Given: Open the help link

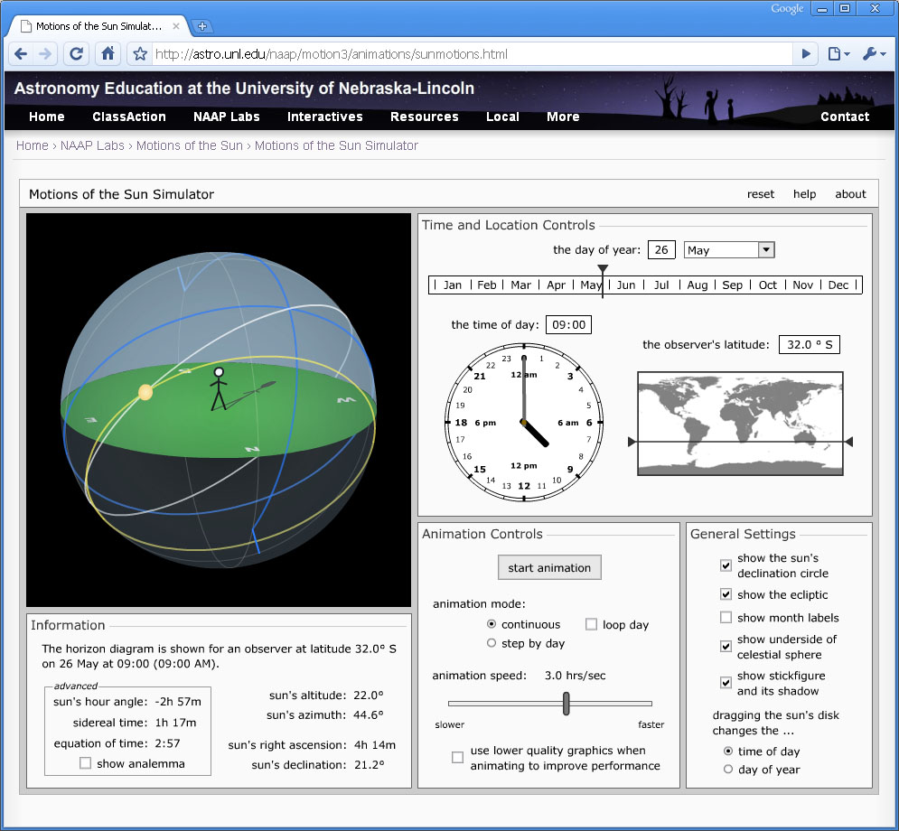Looking at the screenshot, I should click(x=804, y=194).
